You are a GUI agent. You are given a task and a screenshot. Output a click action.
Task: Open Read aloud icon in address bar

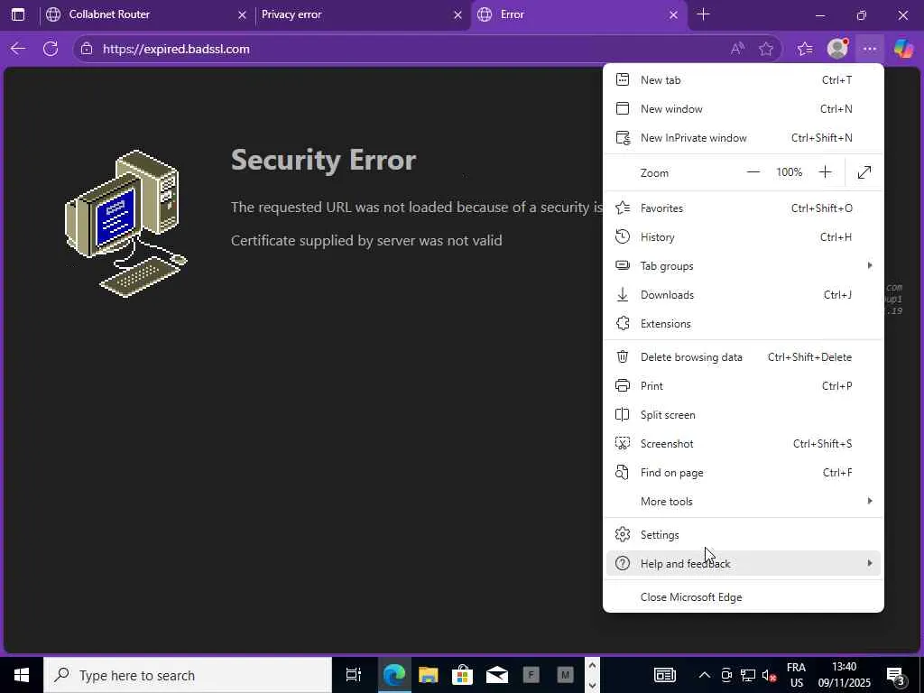(737, 49)
